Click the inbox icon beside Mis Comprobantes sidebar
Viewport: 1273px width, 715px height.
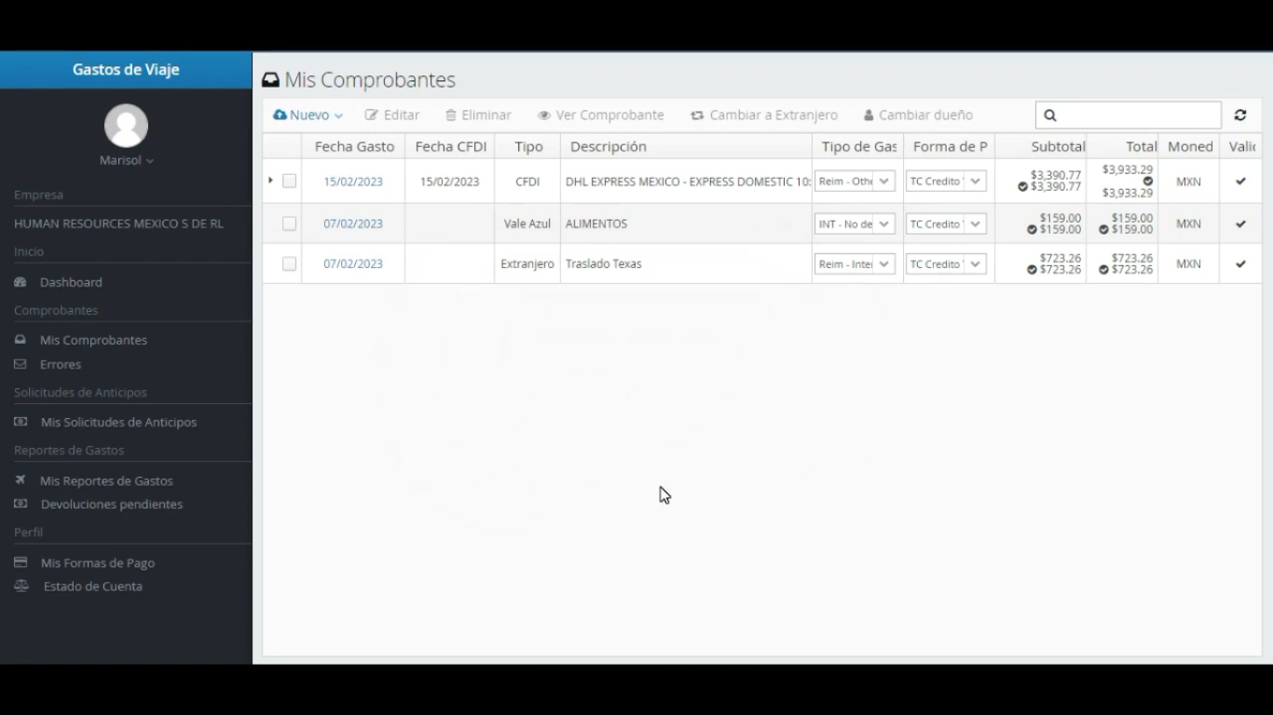[x=21, y=340]
